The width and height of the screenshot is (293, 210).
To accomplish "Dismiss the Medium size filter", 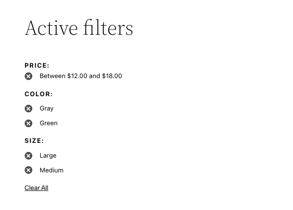I will [28, 170].
